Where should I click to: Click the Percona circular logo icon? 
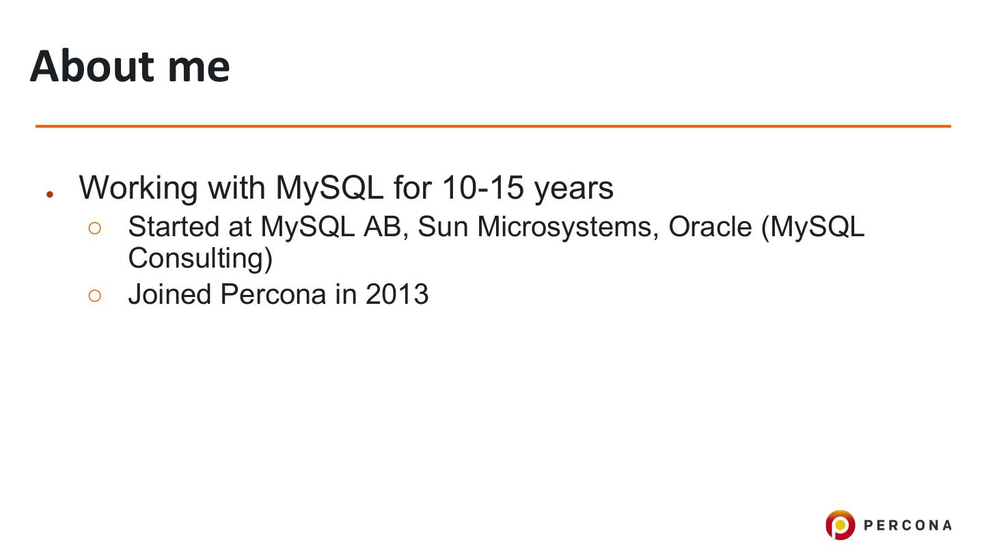(840, 525)
